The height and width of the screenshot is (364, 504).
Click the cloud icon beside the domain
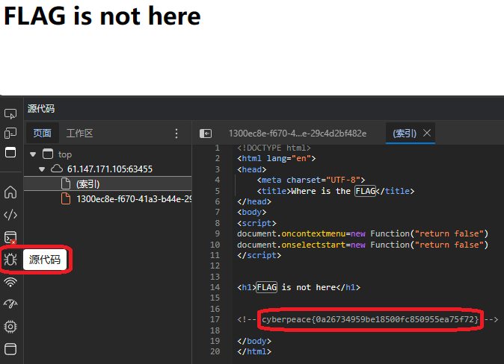point(57,169)
